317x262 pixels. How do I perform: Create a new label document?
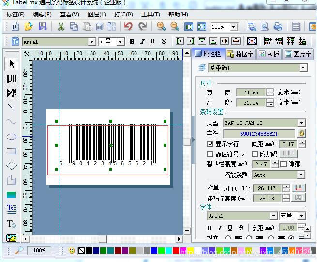(15, 27)
